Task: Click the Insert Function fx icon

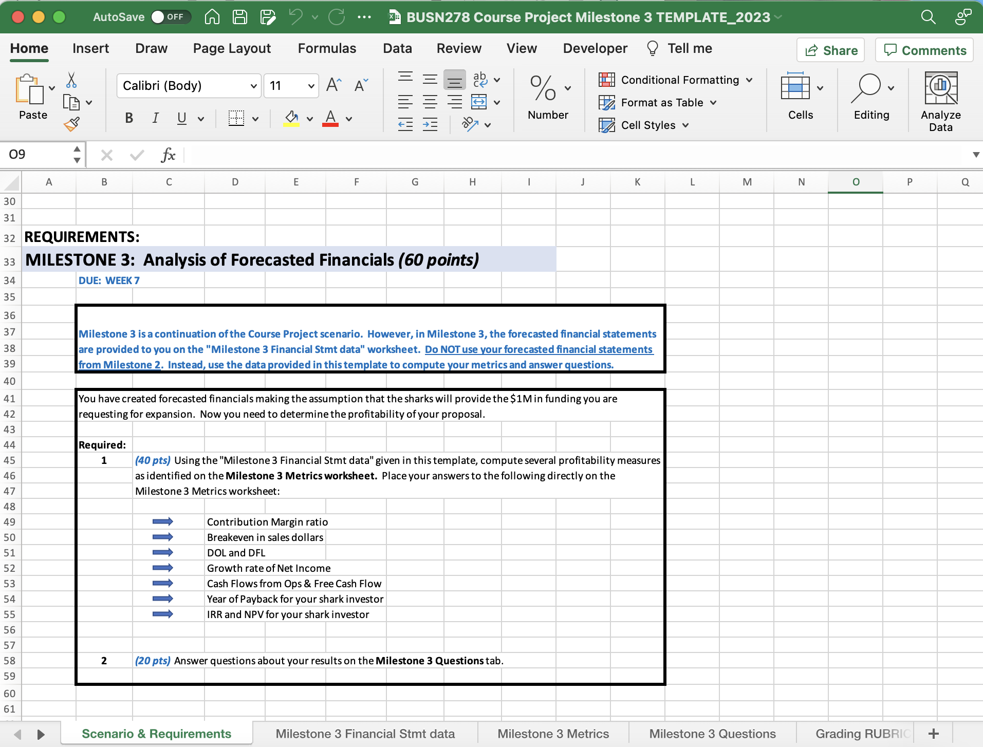Action: (x=168, y=155)
